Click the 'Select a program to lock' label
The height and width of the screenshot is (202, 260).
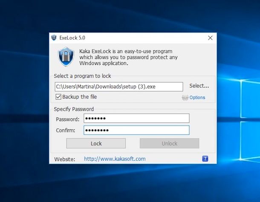point(82,76)
